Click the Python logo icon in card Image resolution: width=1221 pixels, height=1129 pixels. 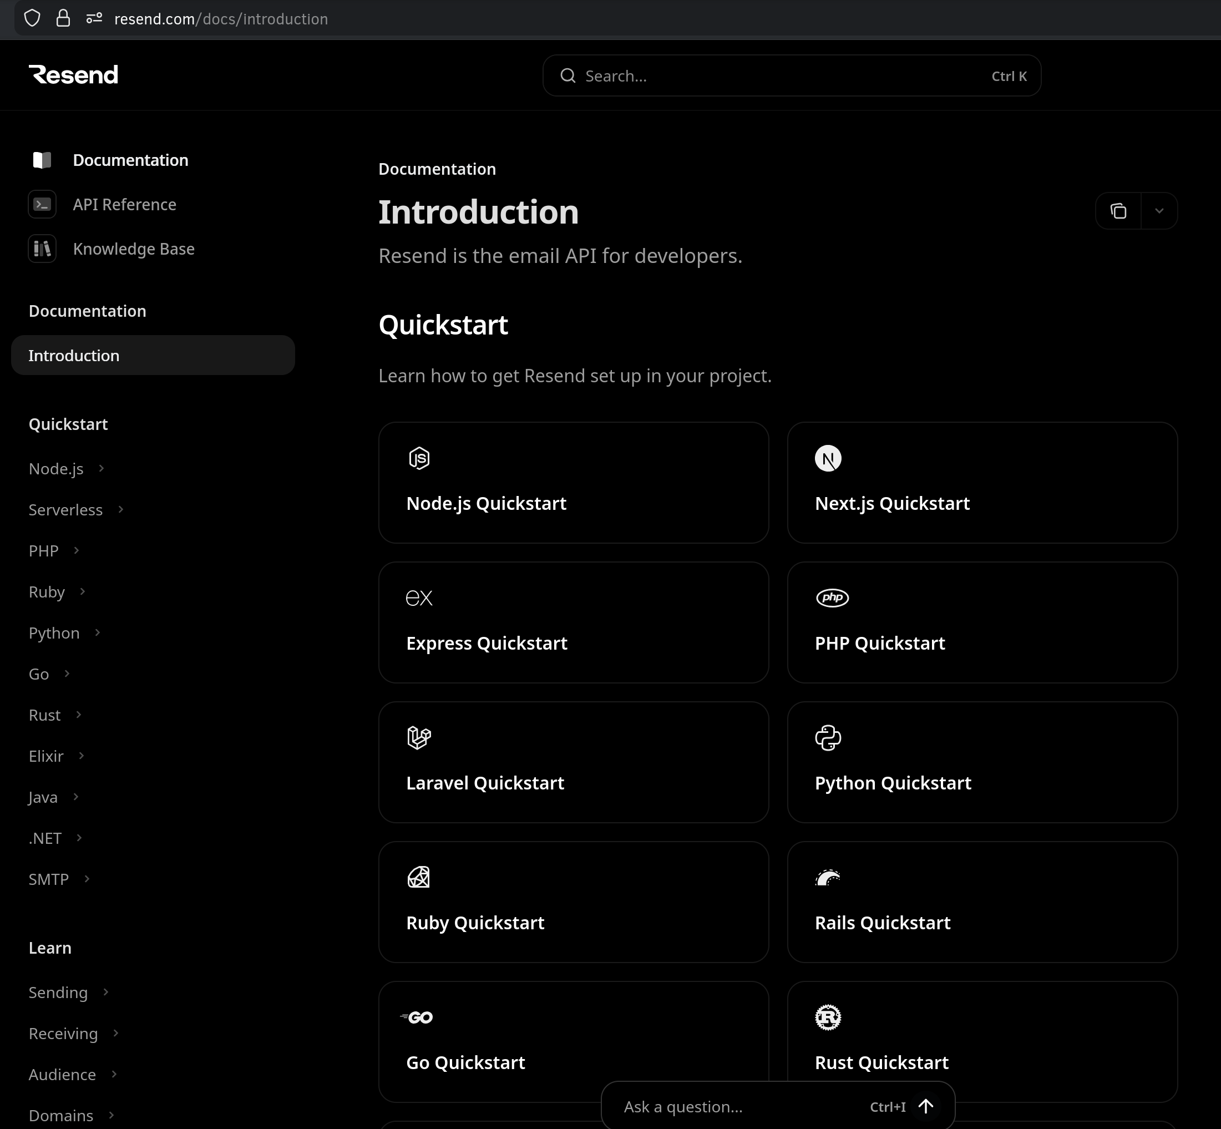click(828, 737)
